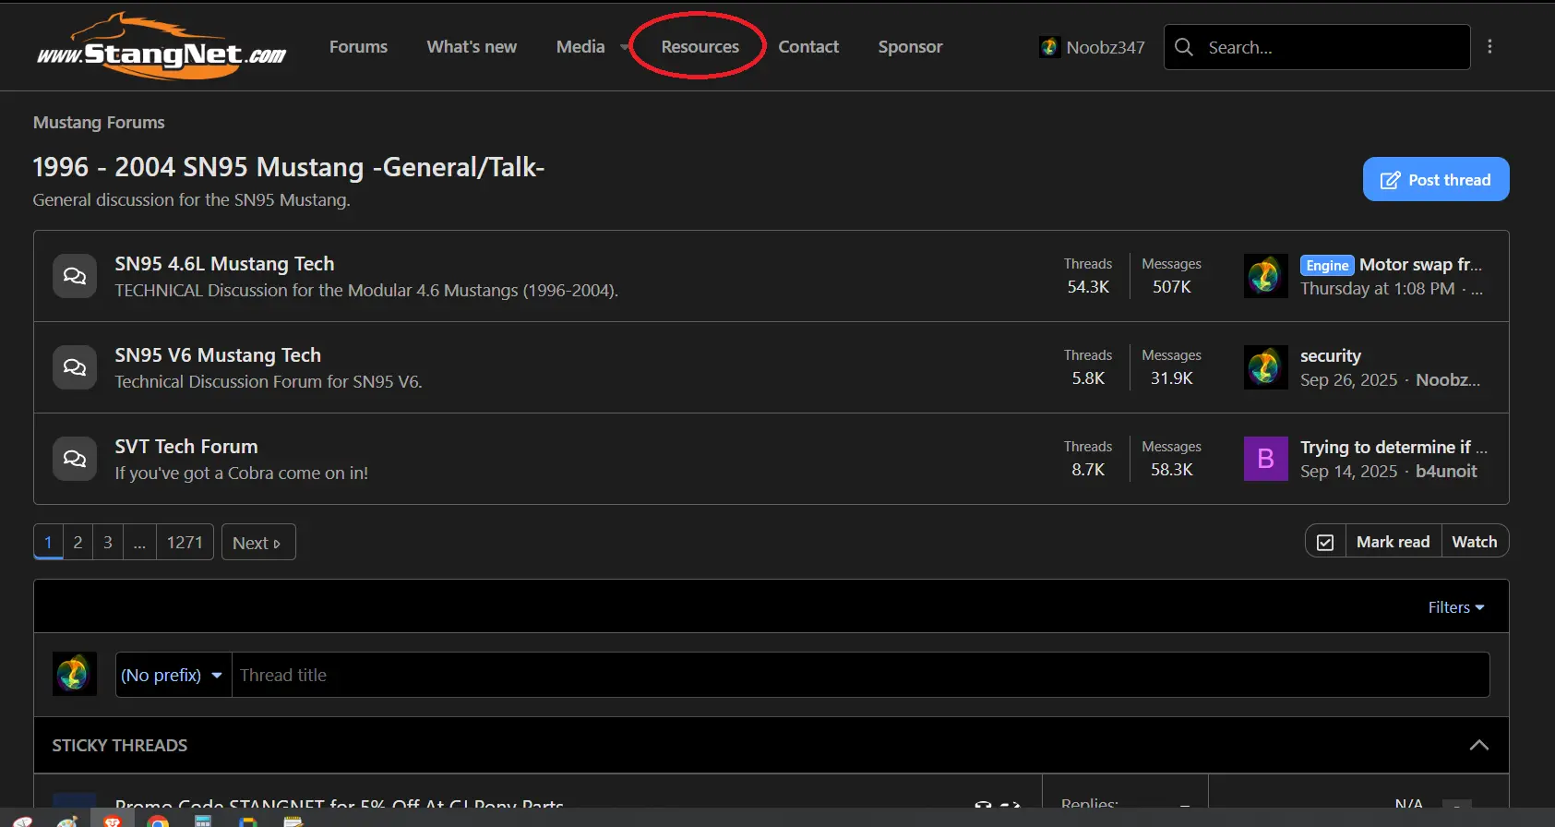Open the Forums menu item
Viewport: 1555px width, 827px height.
click(358, 46)
